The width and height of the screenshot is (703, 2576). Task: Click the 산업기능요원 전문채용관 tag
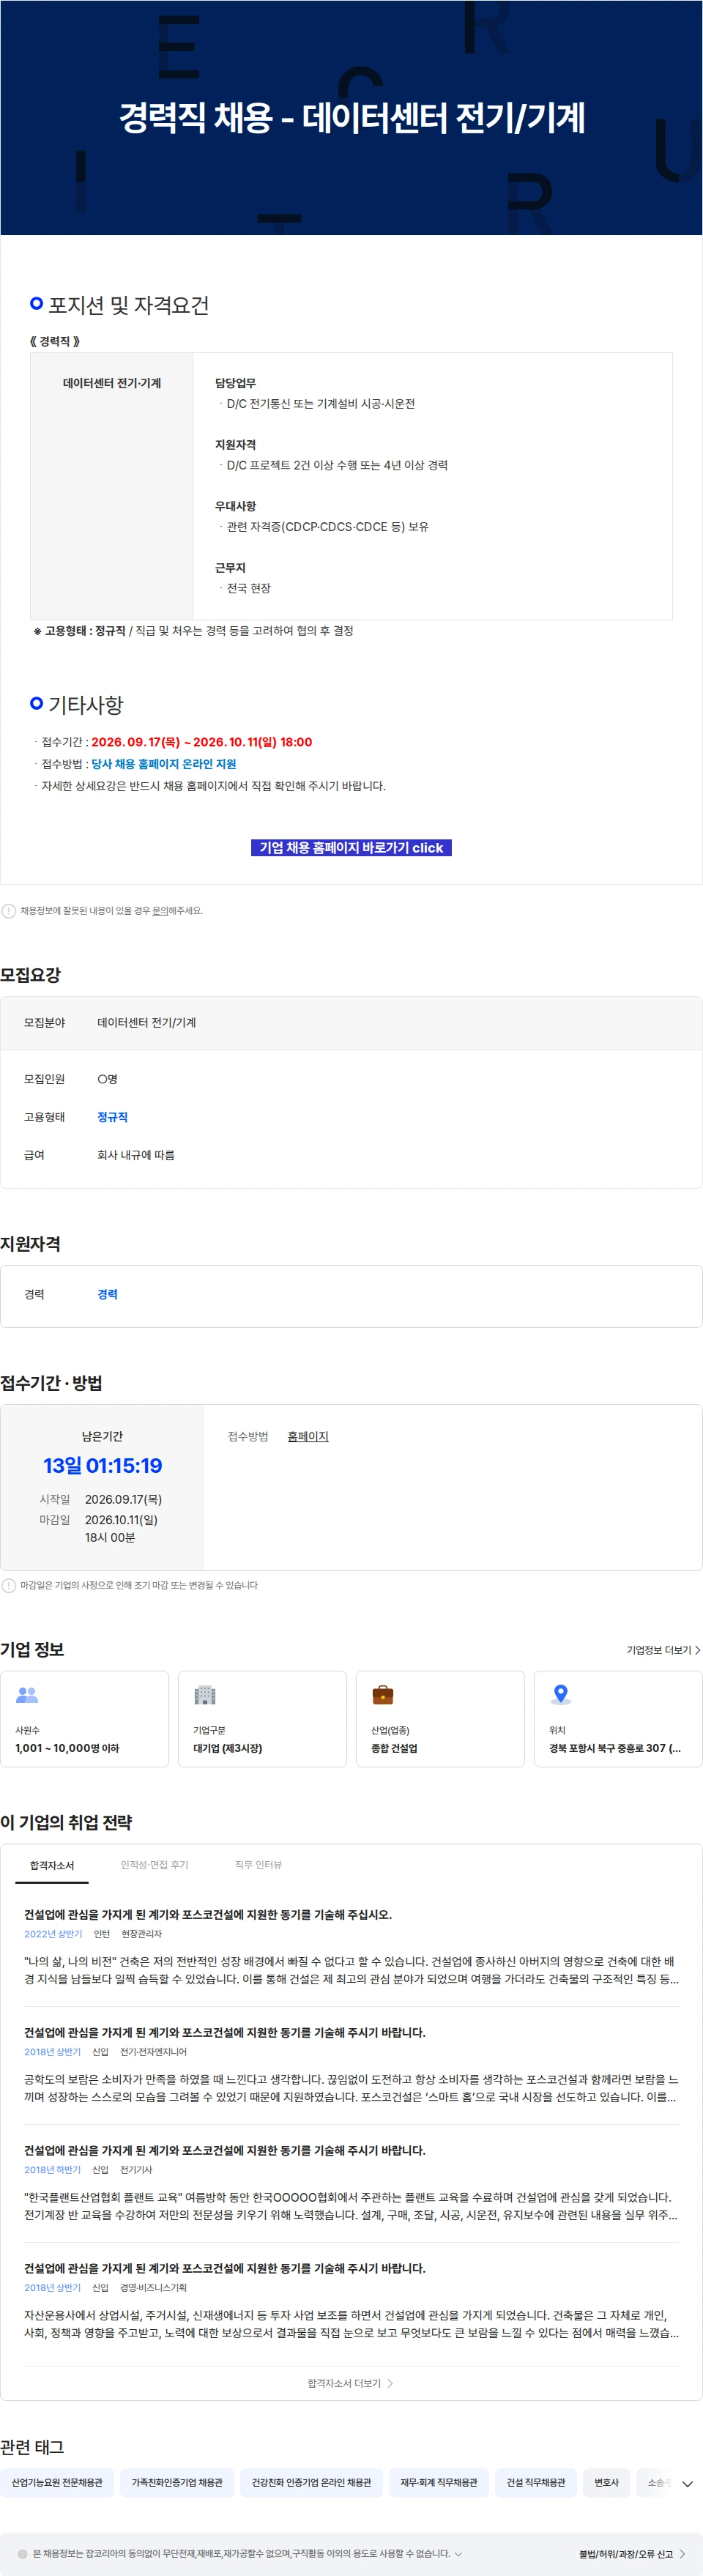tap(57, 2482)
